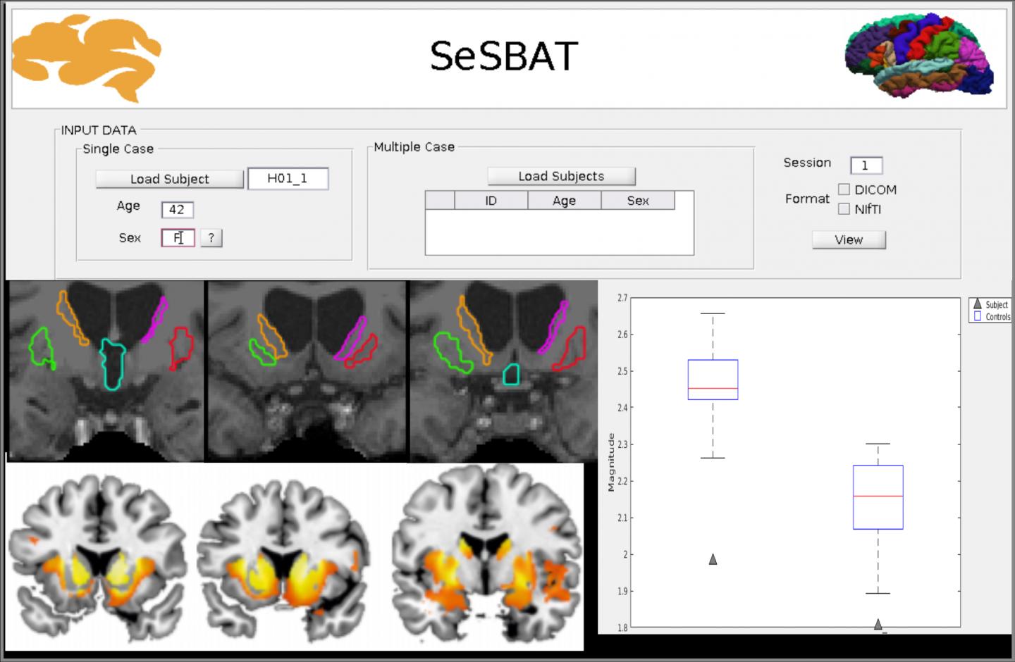The image size is (1015, 662).
Task: Click the Load Subject button
Action: click(x=169, y=179)
